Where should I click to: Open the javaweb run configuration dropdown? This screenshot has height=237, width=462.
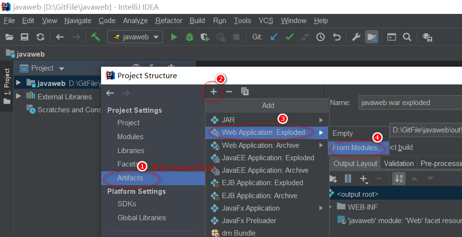tap(136, 37)
